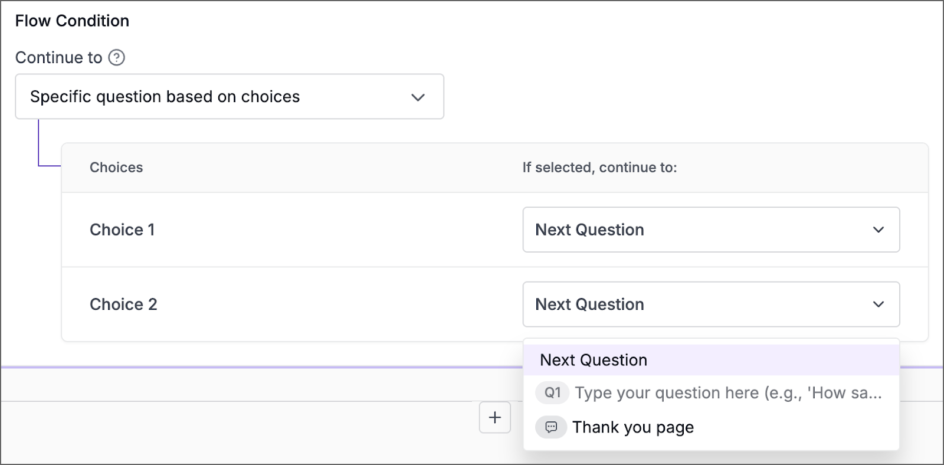Click the chat bubble icon beside Thank you page
944x465 pixels.
click(x=551, y=427)
